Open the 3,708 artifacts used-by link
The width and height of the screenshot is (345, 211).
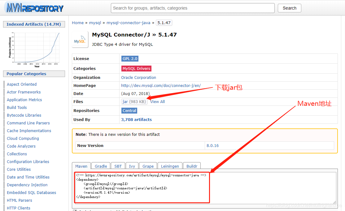136,119
